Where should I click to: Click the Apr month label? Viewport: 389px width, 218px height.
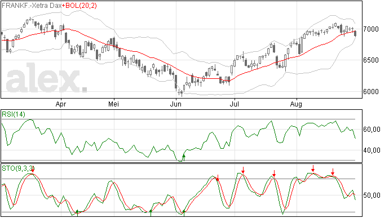pos(61,104)
